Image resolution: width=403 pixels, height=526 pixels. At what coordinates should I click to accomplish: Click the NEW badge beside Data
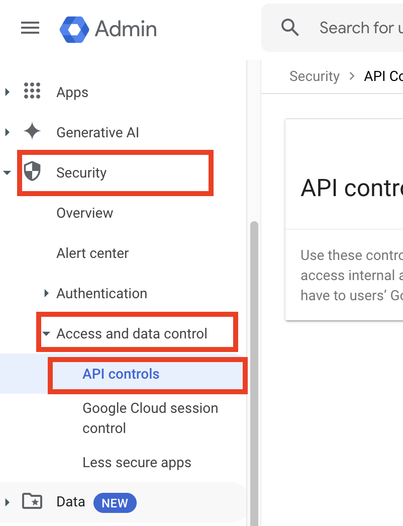point(115,503)
